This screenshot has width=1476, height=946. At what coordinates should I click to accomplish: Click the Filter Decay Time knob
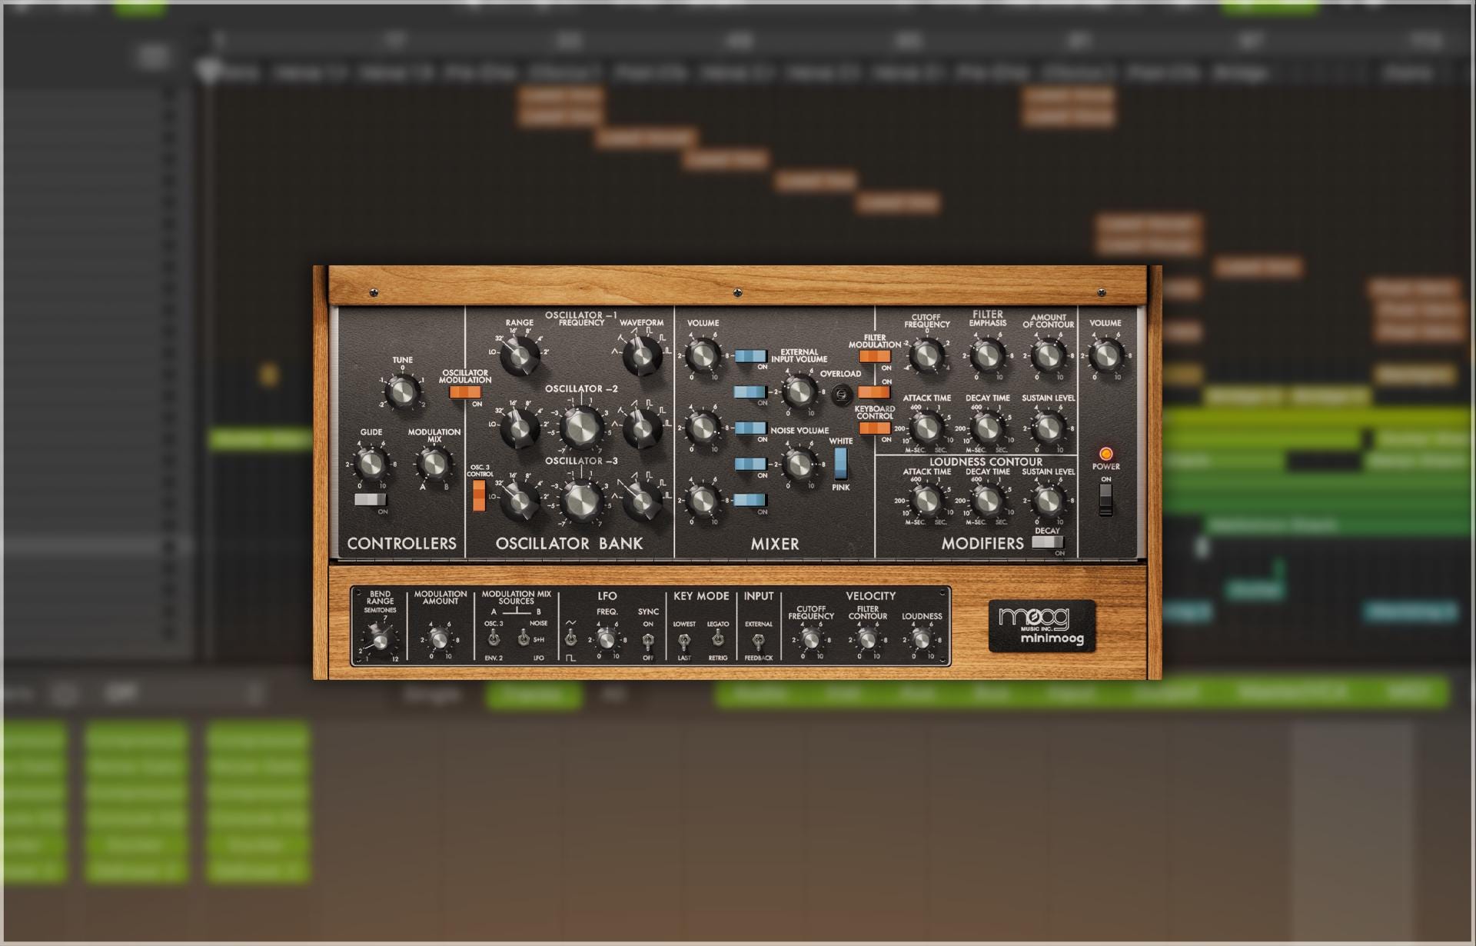pos(987,428)
